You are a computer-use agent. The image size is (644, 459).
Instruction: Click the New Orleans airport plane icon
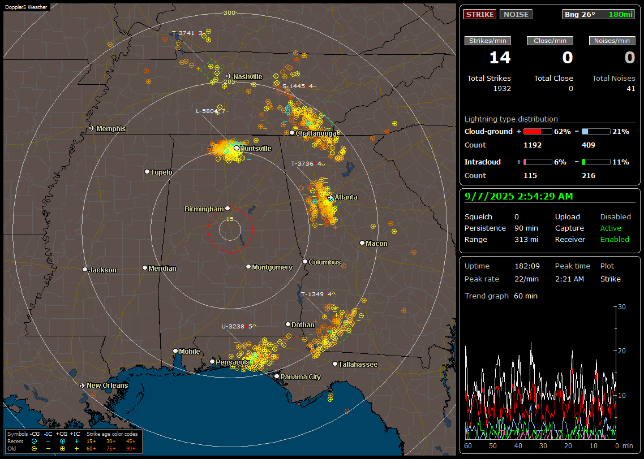83,386
